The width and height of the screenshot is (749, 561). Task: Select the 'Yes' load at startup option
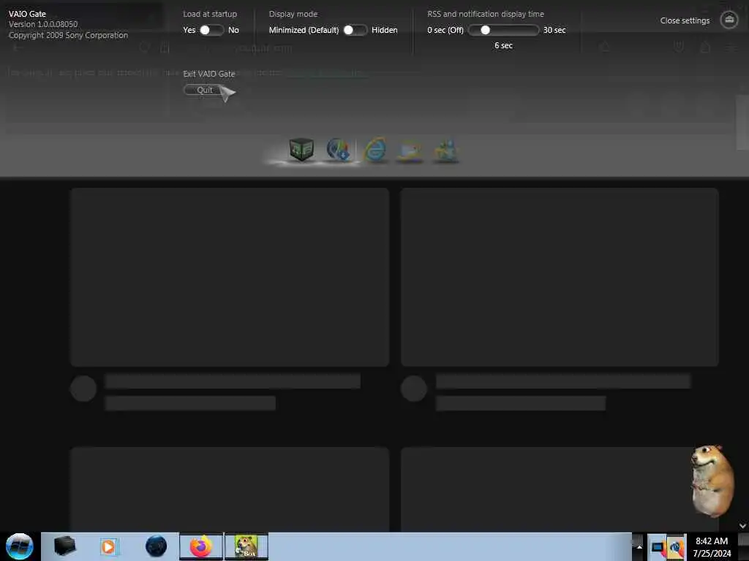189,30
